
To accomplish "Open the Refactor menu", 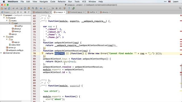I will 62,2.
